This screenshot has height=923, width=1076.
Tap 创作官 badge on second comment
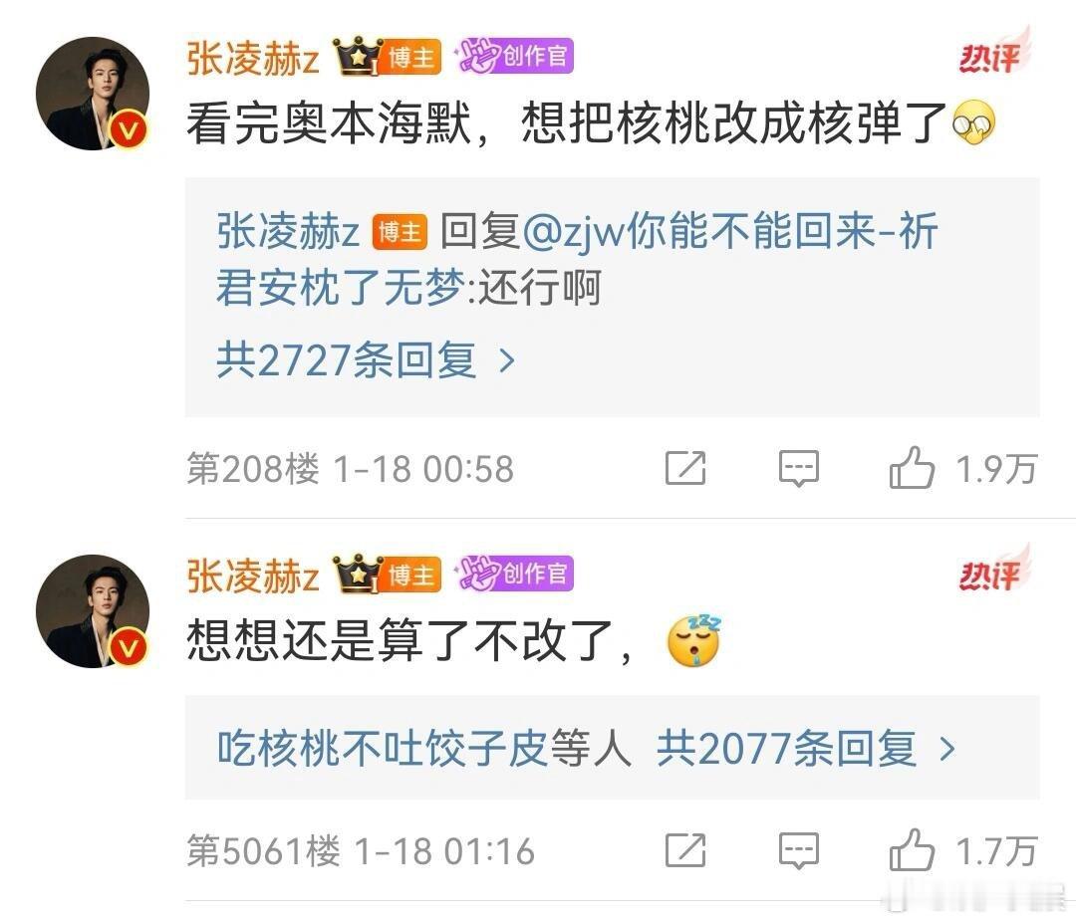click(514, 574)
